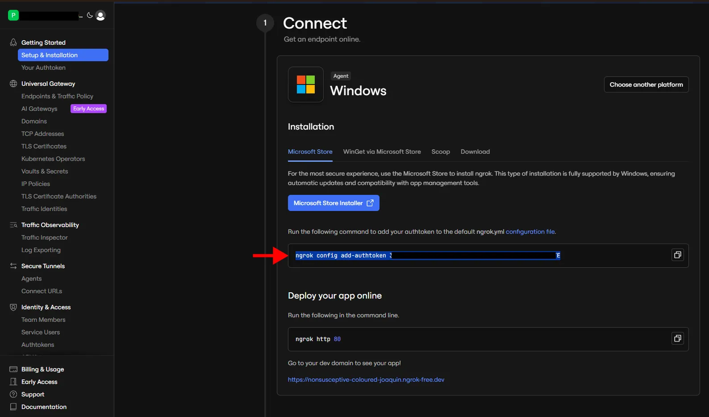Image resolution: width=709 pixels, height=417 pixels.
Task: Click the Universal Gateway globe icon
Action: coord(13,84)
